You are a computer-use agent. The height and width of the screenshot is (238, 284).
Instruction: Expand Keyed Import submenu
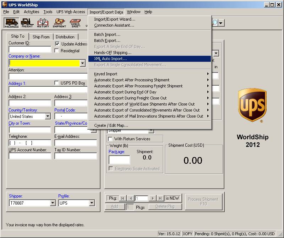[x=149, y=74]
